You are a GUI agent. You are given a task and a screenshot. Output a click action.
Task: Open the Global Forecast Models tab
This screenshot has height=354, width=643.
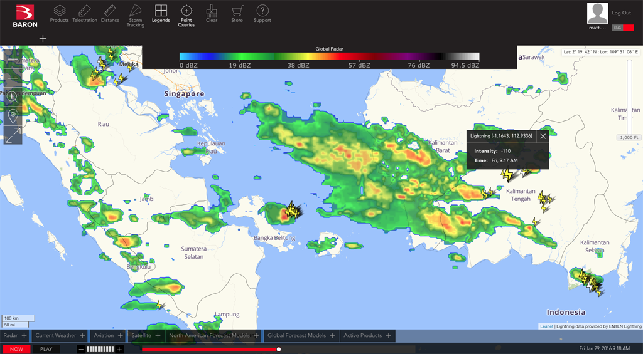(x=301, y=336)
